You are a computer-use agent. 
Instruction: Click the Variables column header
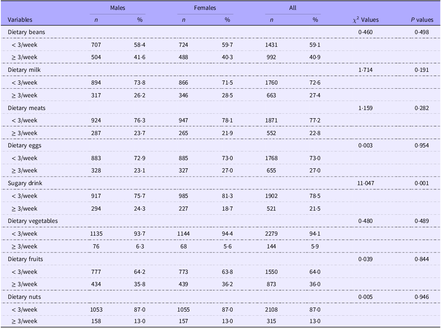coord(20,20)
